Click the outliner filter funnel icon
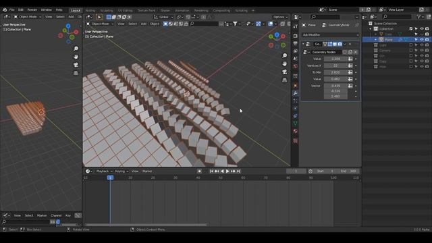The height and width of the screenshot is (243, 432). pos(418,17)
